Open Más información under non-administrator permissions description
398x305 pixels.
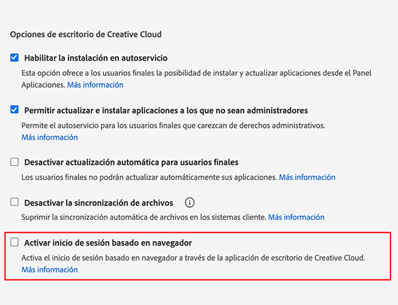point(50,137)
